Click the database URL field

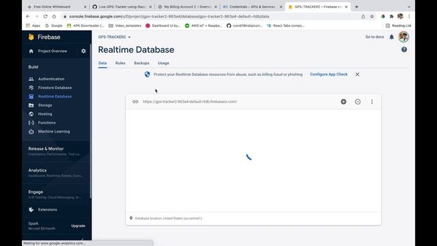(x=190, y=102)
